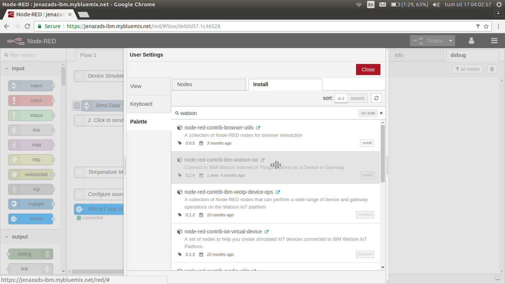The width and height of the screenshot is (505, 284).
Task: Sort modules a-z
Action: [x=341, y=98]
